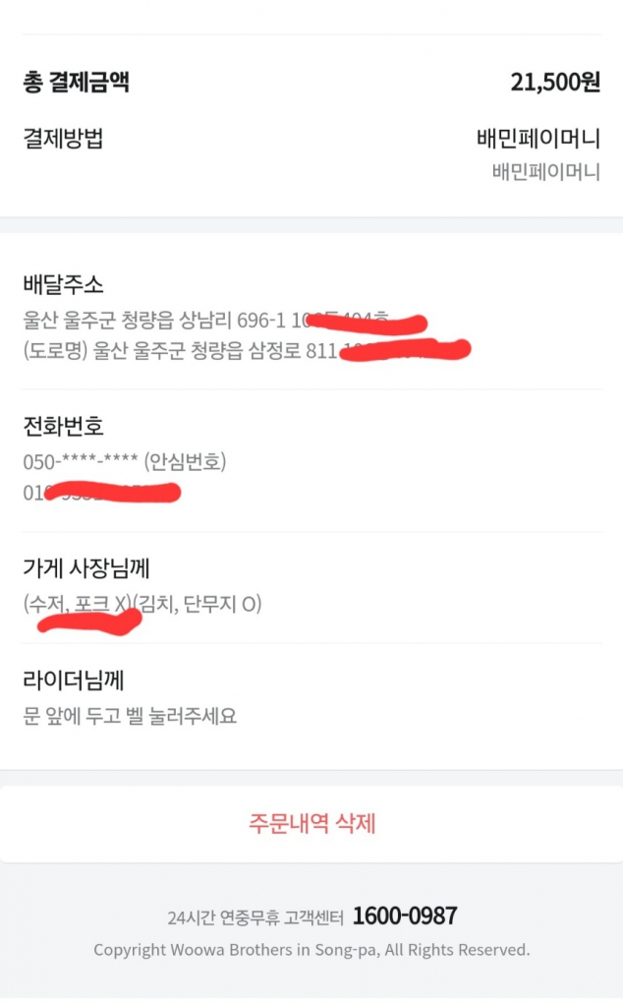This screenshot has width=623, height=1006.
Task: Tap the gray 배민페이머니 sub-text
Action: tap(546, 171)
